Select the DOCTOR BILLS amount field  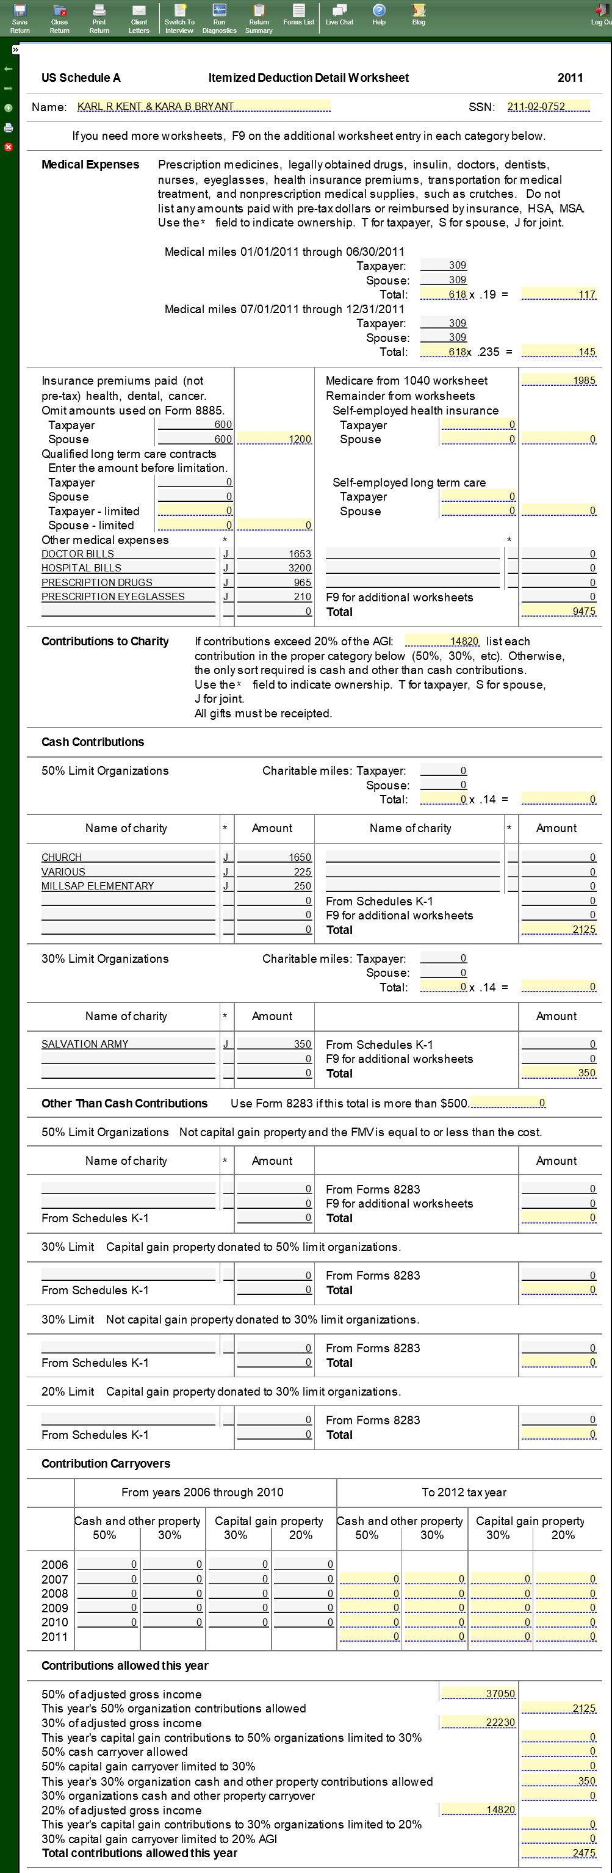tap(275, 553)
